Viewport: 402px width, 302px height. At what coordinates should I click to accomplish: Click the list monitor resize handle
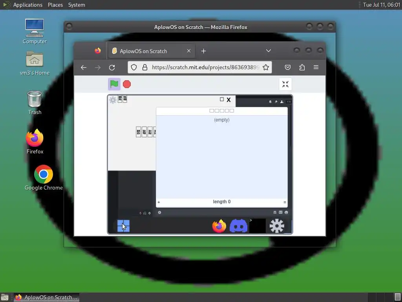285,202
